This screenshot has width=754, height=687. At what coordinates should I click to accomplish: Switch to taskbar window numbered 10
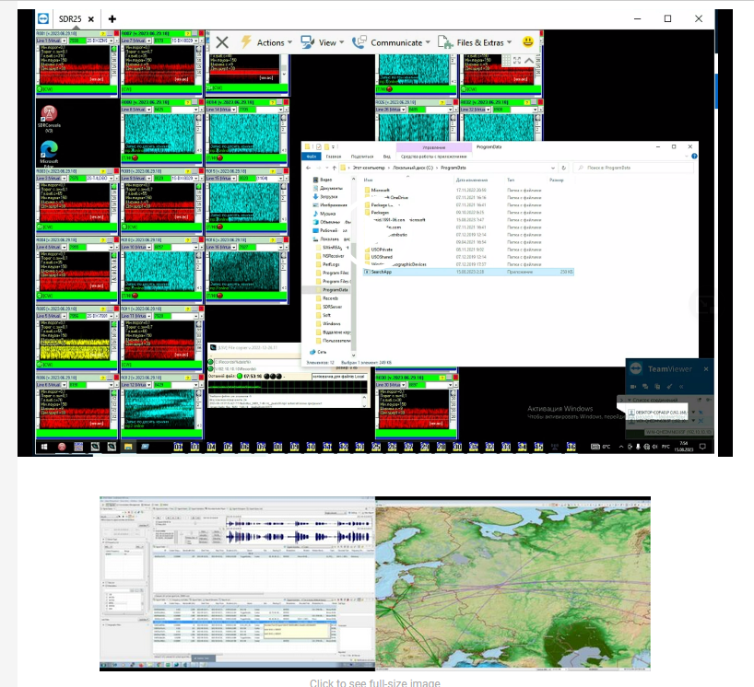click(311, 447)
